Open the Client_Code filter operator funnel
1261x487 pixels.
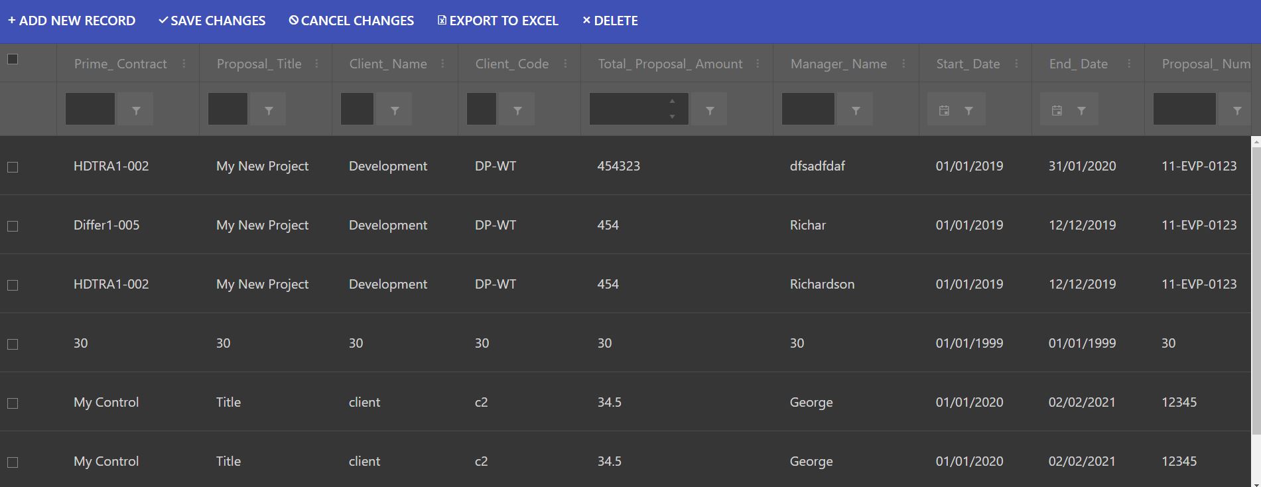[x=517, y=109]
